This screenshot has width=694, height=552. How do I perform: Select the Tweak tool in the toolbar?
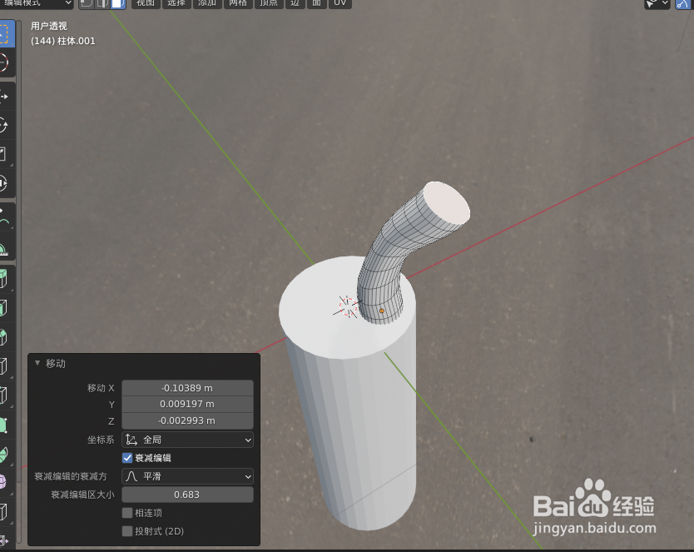10,32
